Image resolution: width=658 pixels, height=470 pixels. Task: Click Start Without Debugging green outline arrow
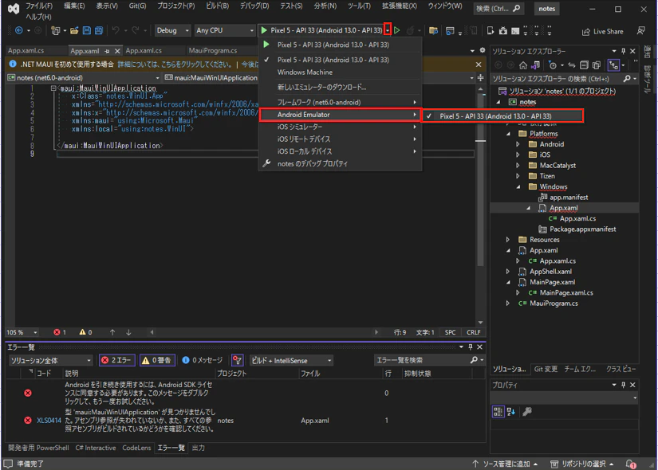(x=397, y=30)
